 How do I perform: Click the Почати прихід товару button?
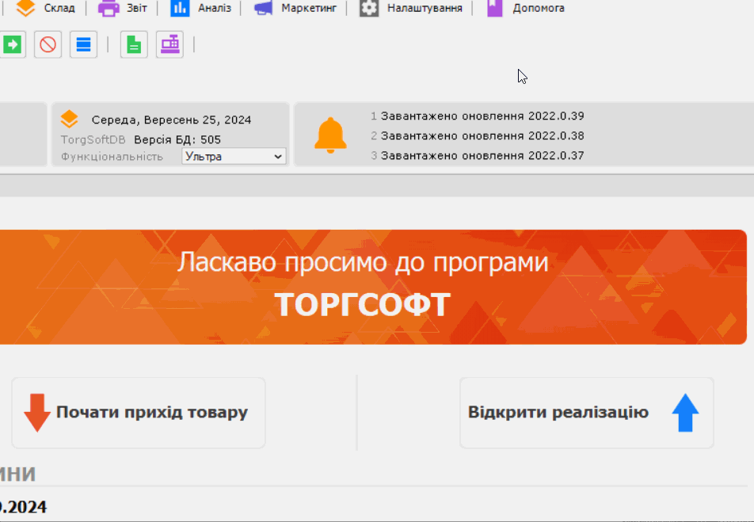pos(139,413)
